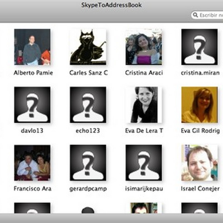Select Alberto Pamie contact photo
Screen dimensions: 223x223
(32, 47)
